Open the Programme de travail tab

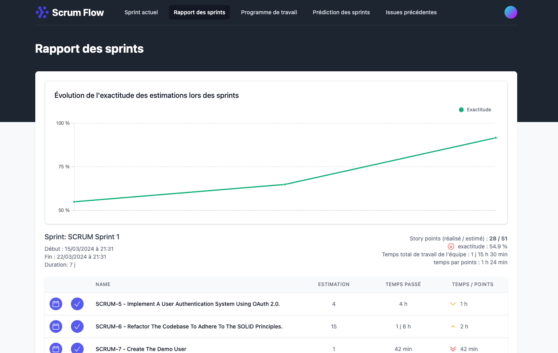tap(269, 12)
